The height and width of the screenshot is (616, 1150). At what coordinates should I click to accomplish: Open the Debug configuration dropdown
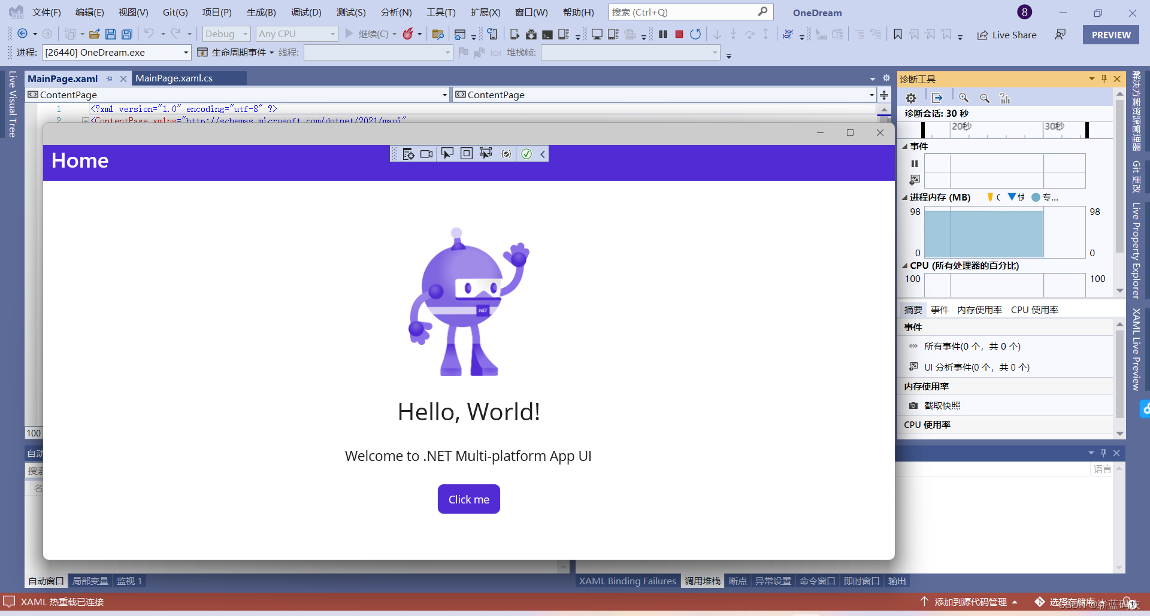pos(226,34)
